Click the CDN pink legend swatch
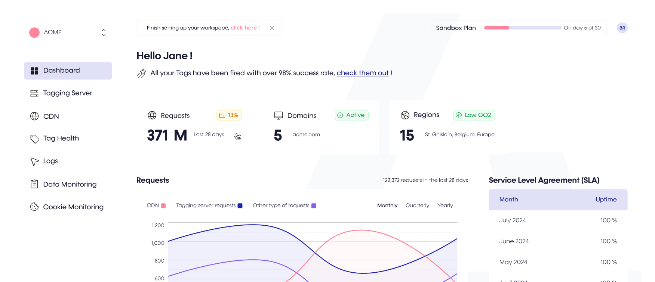Viewport: 655px width, 282px height. tap(163, 206)
